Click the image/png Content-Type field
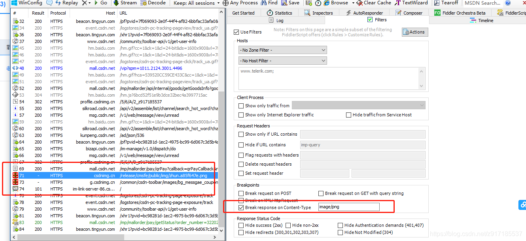The image size is (526, 241). pyautogui.click(x=348, y=207)
